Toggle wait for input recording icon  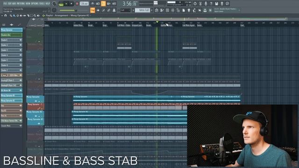(98, 4)
